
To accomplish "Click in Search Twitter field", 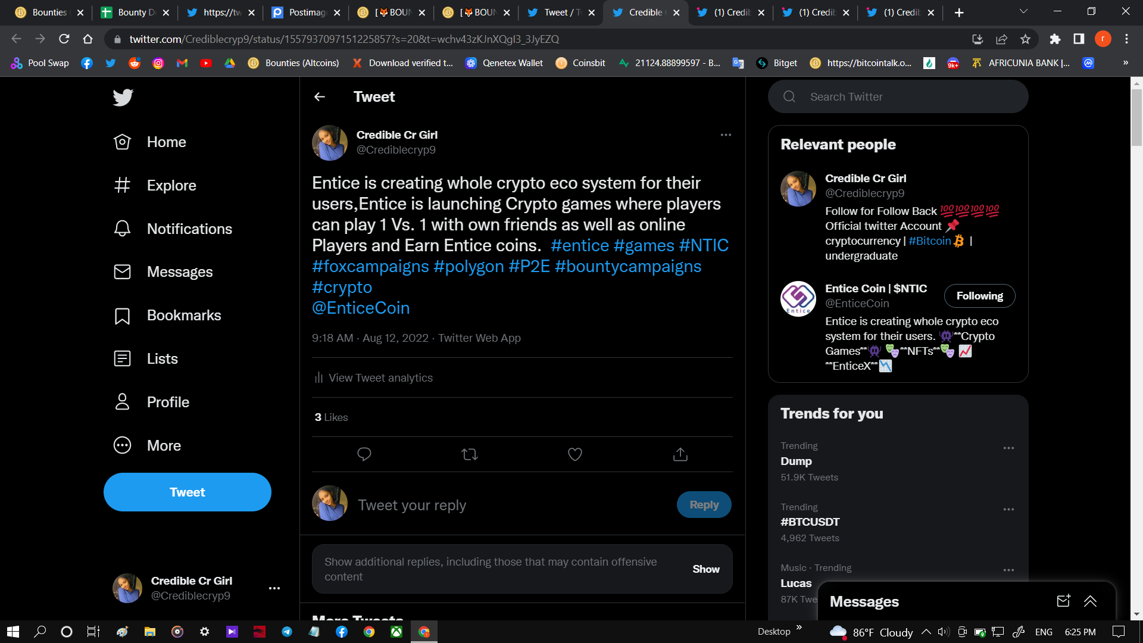I will click(x=898, y=96).
